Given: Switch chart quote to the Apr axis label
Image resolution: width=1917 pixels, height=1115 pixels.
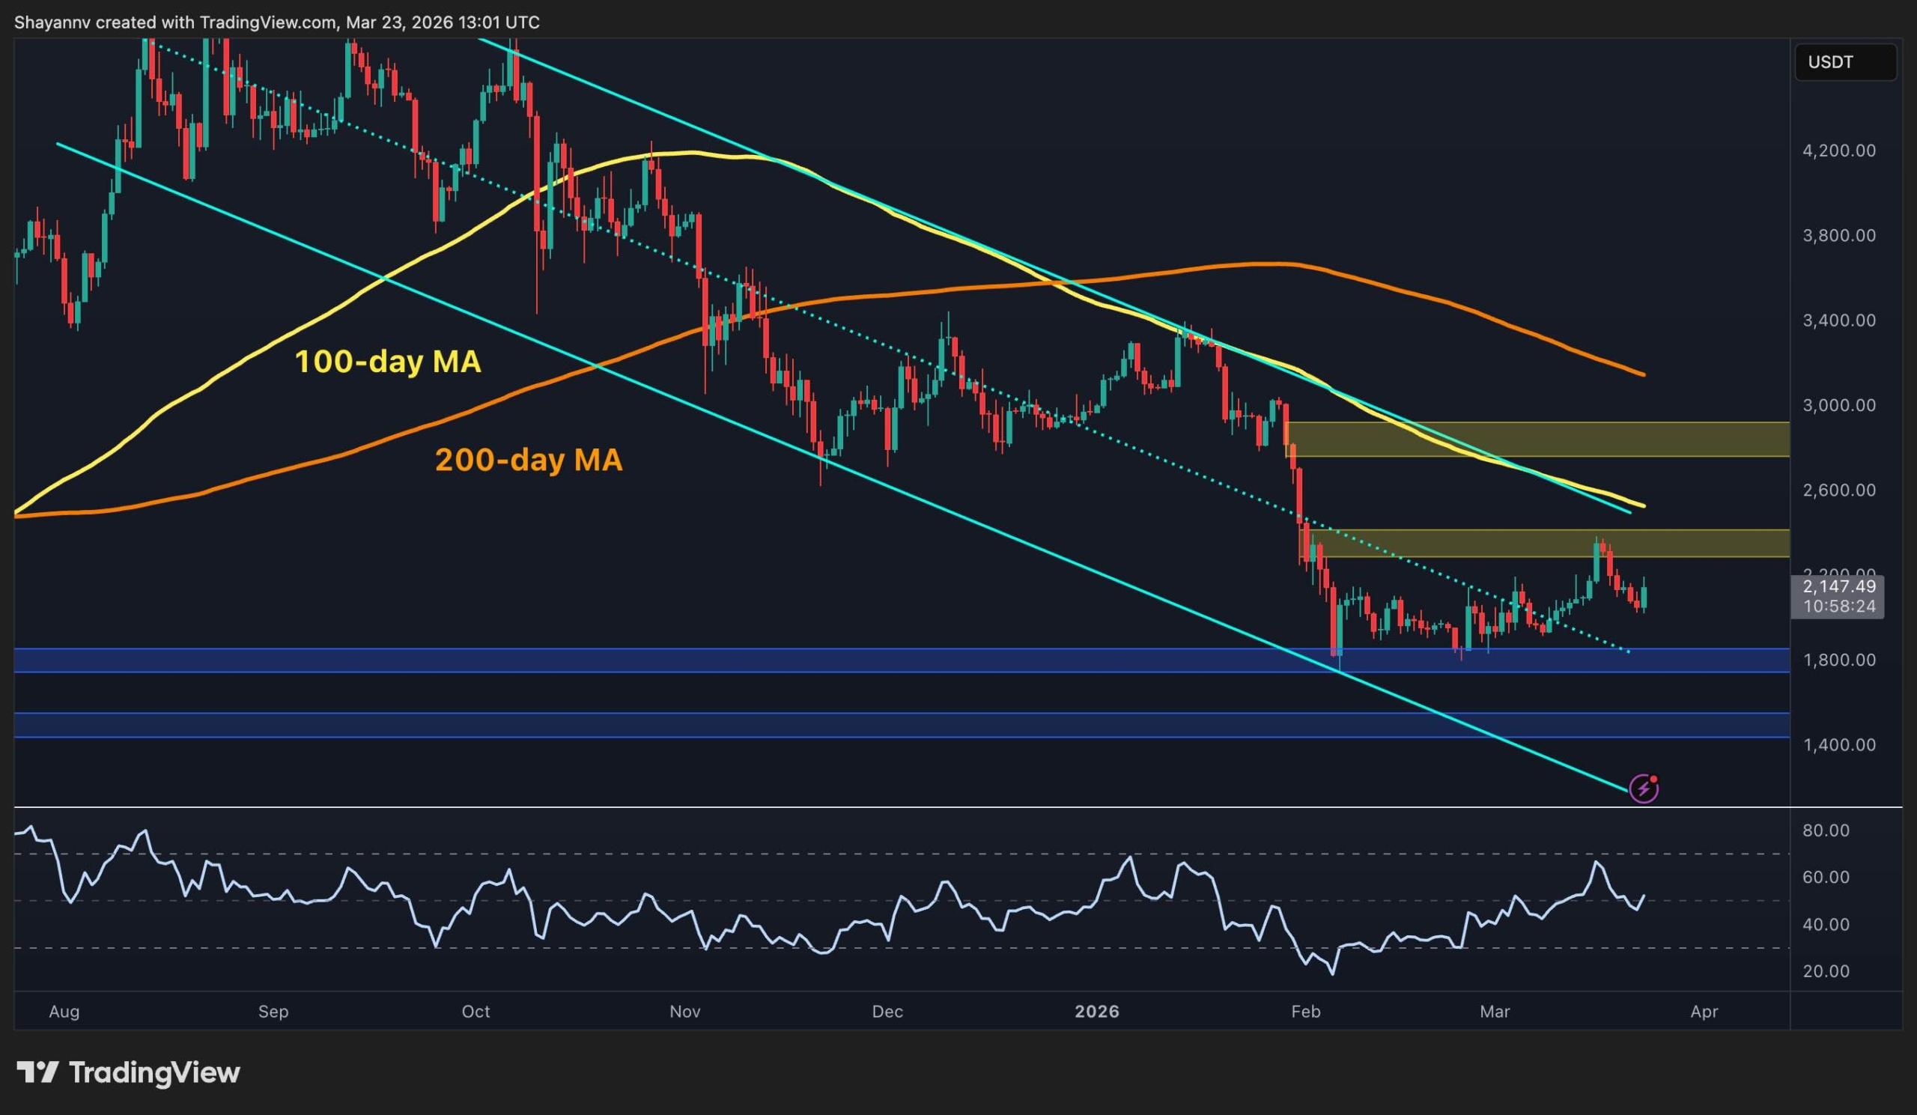Looking at the screenshot, I should click(1705, 1012).
